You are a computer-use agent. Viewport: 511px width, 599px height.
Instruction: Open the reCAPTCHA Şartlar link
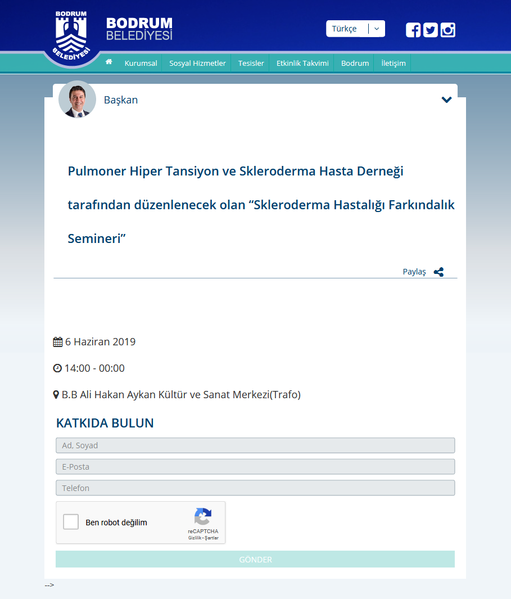[x=211, y=538]
